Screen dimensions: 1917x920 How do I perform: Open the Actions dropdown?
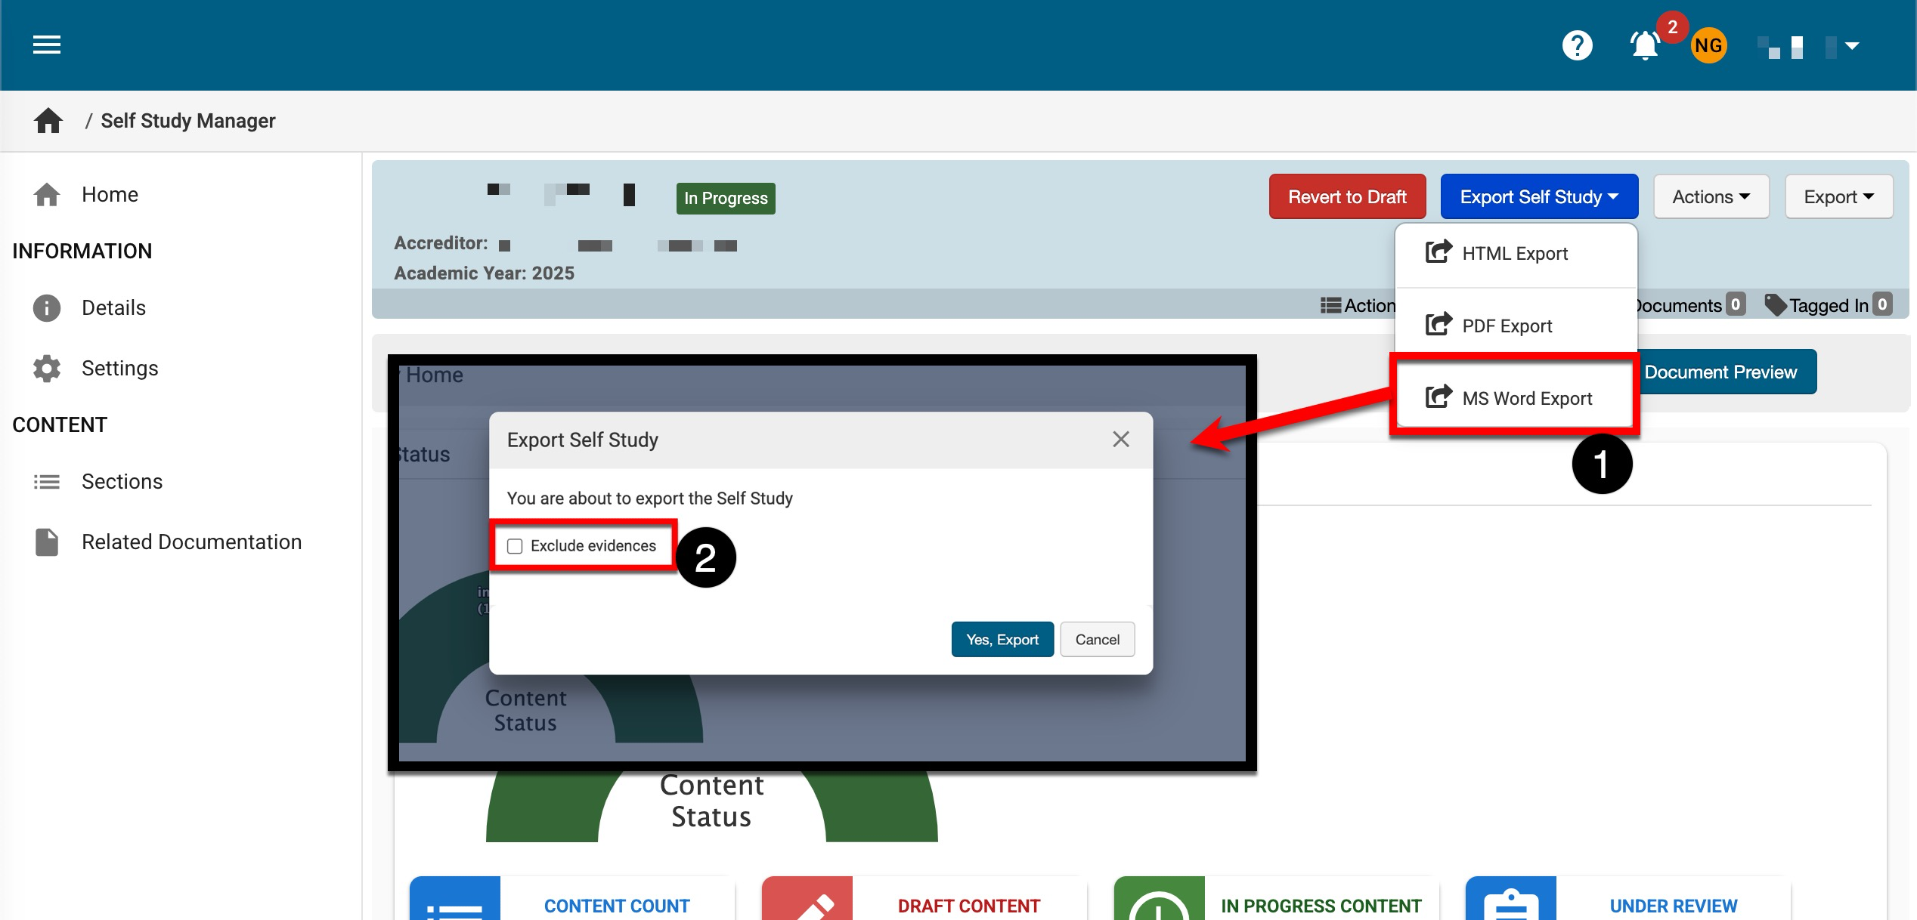coord(1711,197)
